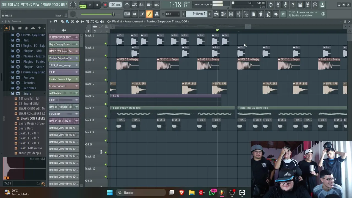Open help with the question mark icon
The width and height of the screenshot is (352, 198).
point(293,5)
